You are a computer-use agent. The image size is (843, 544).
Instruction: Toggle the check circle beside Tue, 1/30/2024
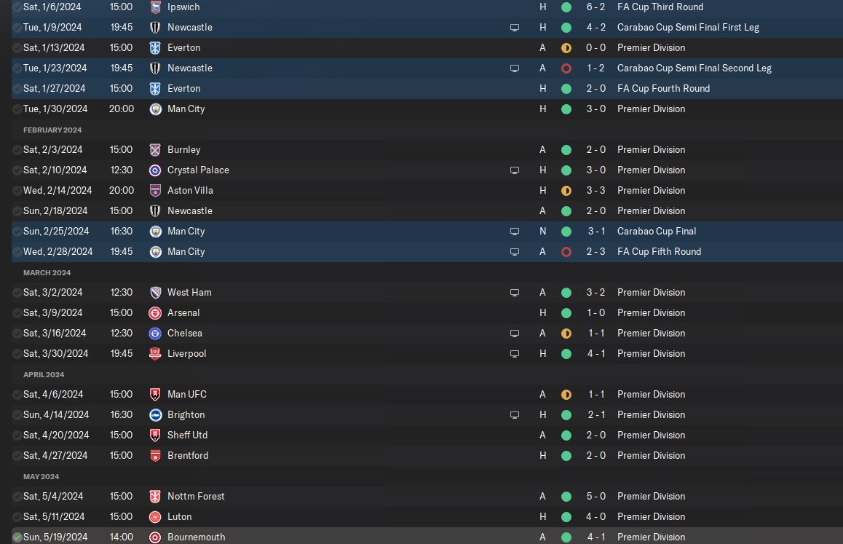pyautogui.click(x=17, y=109)
